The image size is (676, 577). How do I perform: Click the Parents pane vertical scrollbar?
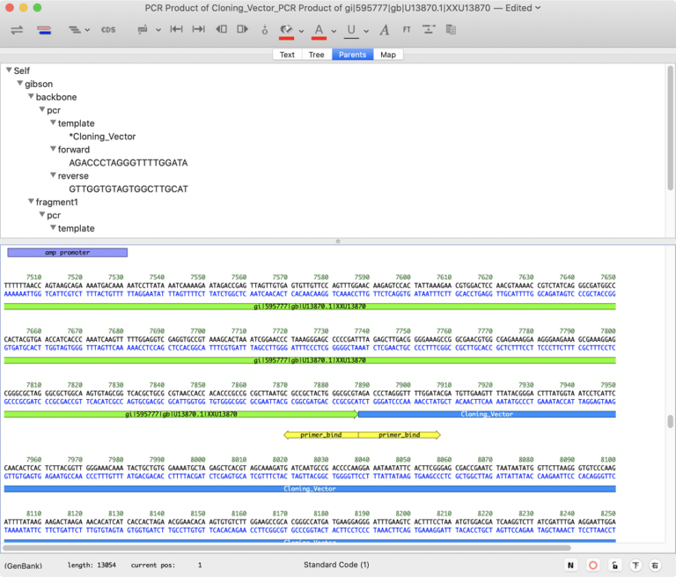(671, 129)
